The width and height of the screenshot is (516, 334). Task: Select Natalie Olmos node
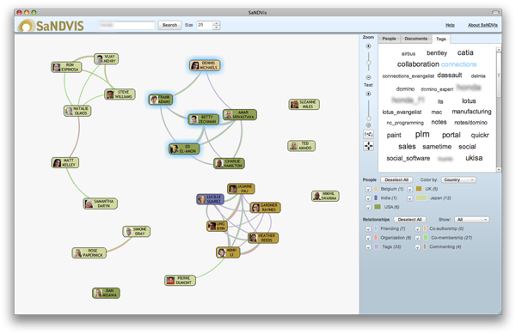(77, 111)
